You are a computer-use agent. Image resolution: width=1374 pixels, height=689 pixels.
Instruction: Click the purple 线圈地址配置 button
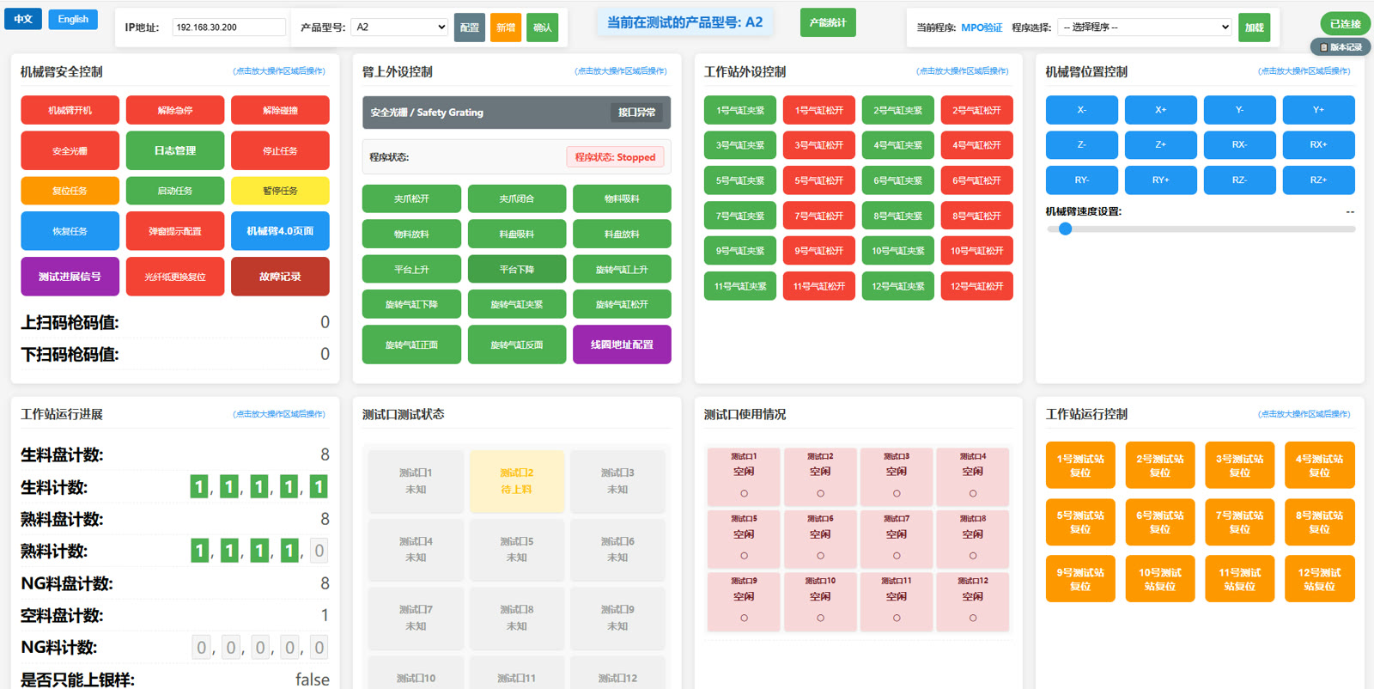click(x=622, y=344)
